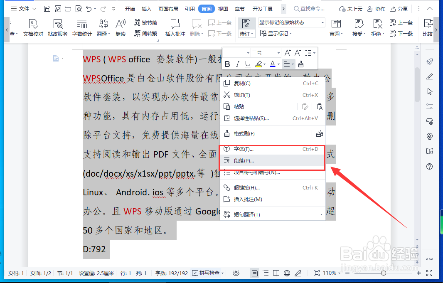Switch to outline view icon in status bar

click(x=266, y=273)
